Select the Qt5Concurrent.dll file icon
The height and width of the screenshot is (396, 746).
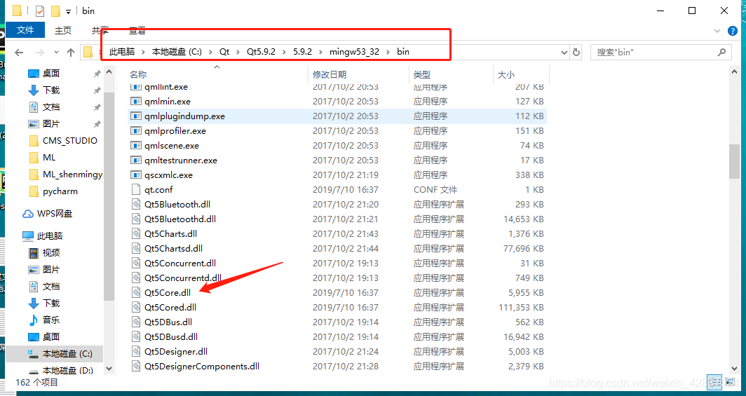[x=136, y=264]
